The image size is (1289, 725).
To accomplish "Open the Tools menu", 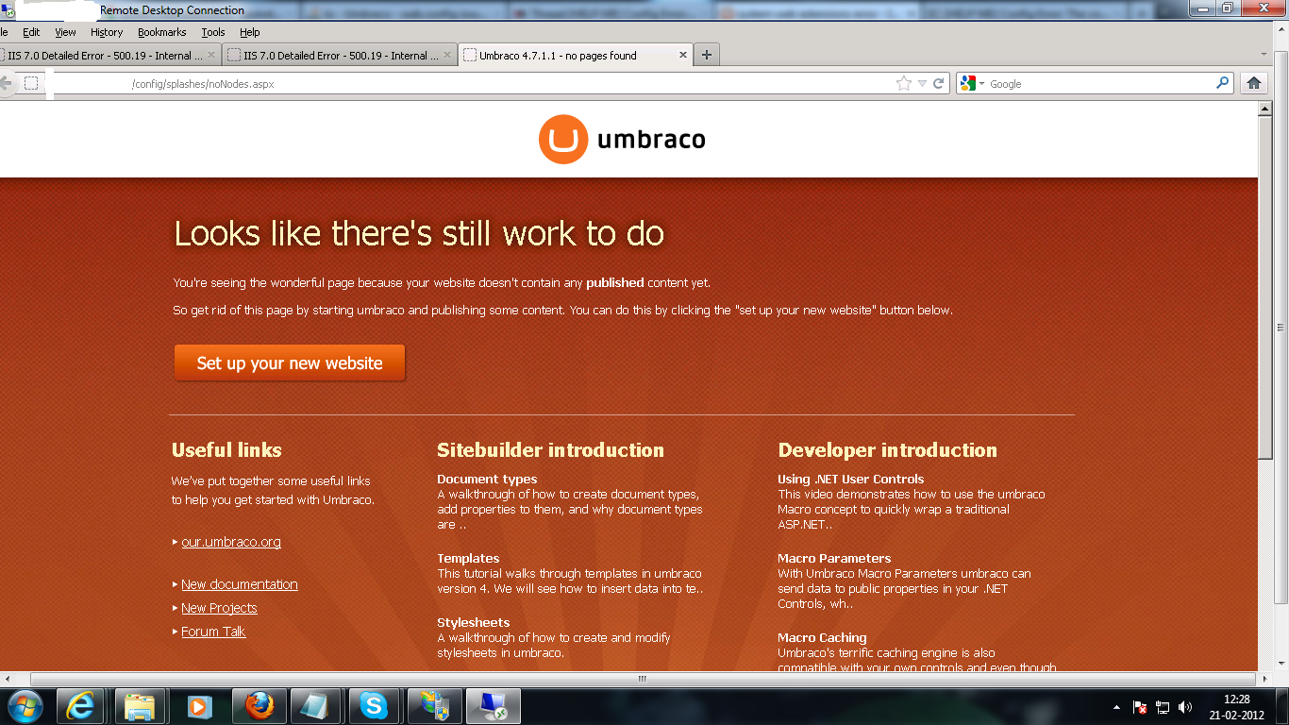I will tap(213, 32).
